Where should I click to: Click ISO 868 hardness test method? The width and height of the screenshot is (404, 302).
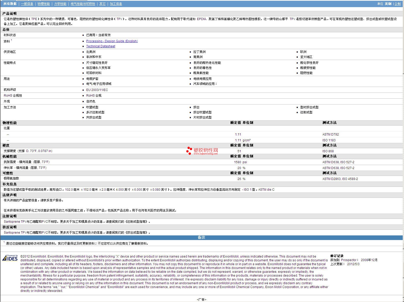(x=328, y=151)
